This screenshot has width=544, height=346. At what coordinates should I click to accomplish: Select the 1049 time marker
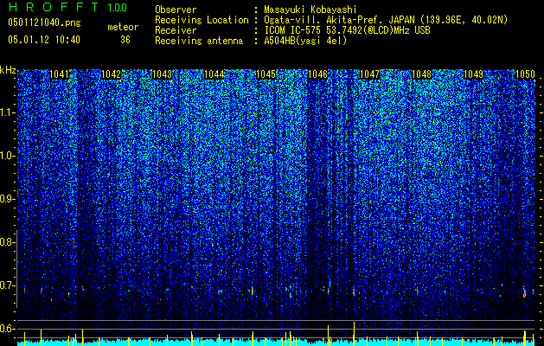pyautogui.click(x=473, y=74)
